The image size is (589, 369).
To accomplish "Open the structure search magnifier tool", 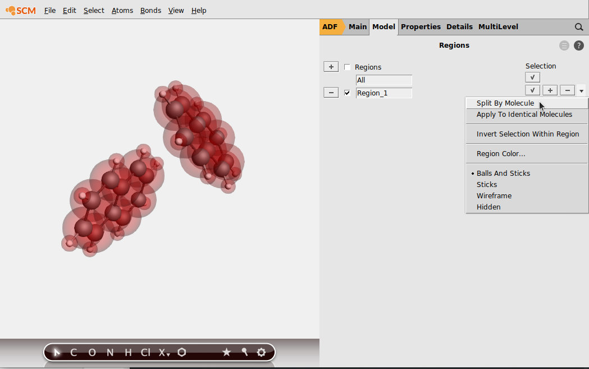I will click(x=245, y=352).
